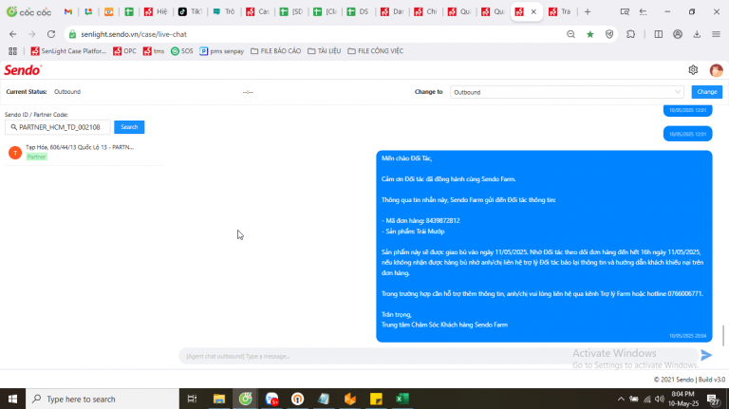Click the green Partner tag
This screenshot has width=729, height=409.
[x=36, y=158]
